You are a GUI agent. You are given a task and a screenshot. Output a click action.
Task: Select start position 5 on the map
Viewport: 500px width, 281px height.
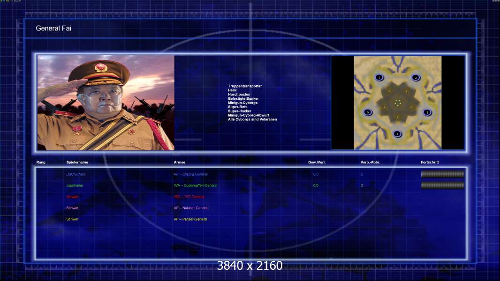pyautogui.click(x=368, y=112)
